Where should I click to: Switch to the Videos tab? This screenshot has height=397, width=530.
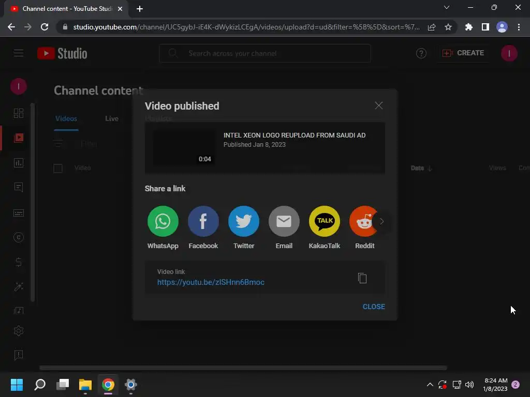click(66, 119)
